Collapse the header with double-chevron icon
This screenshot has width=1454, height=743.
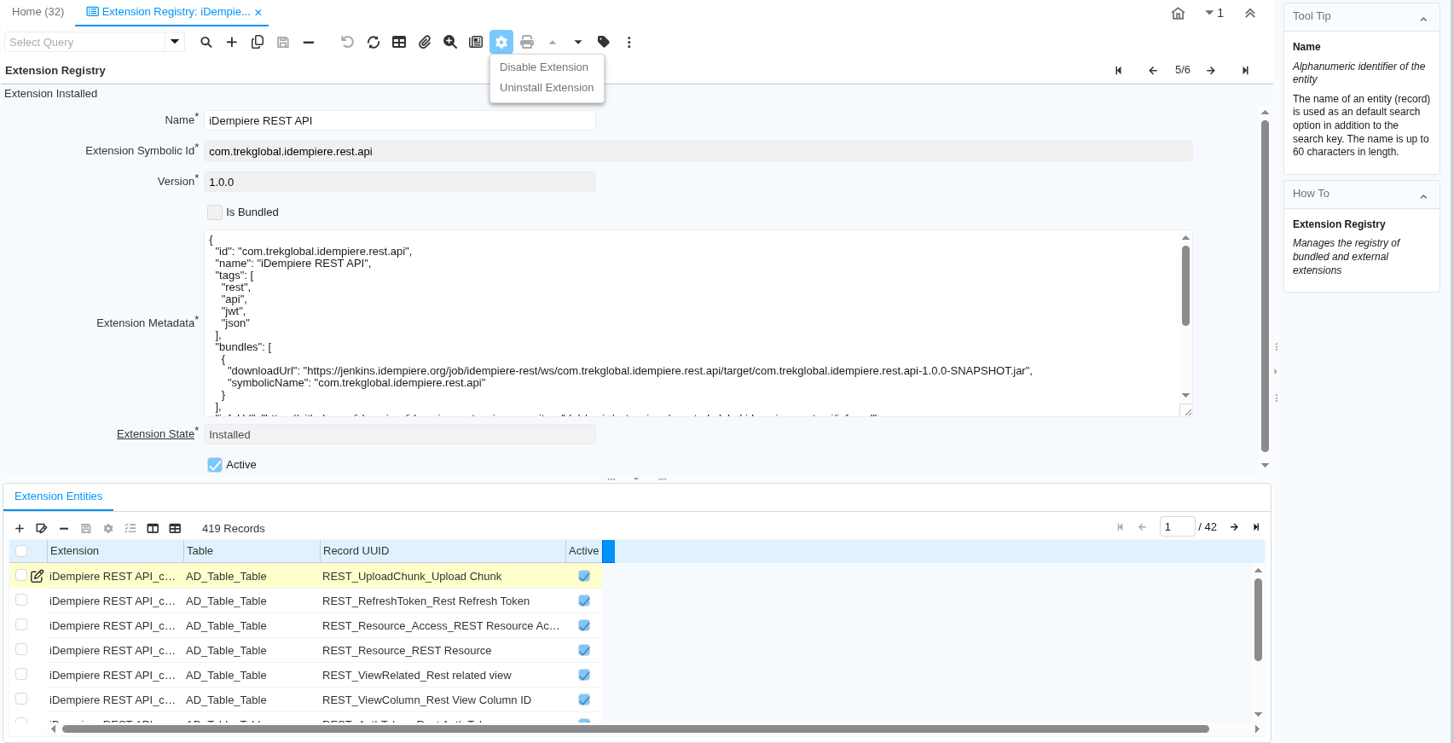pos(1249,13)
